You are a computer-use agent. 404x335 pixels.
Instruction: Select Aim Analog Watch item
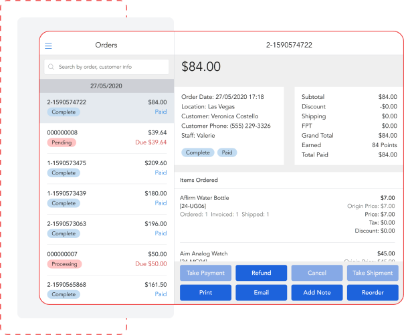[288, 256]
